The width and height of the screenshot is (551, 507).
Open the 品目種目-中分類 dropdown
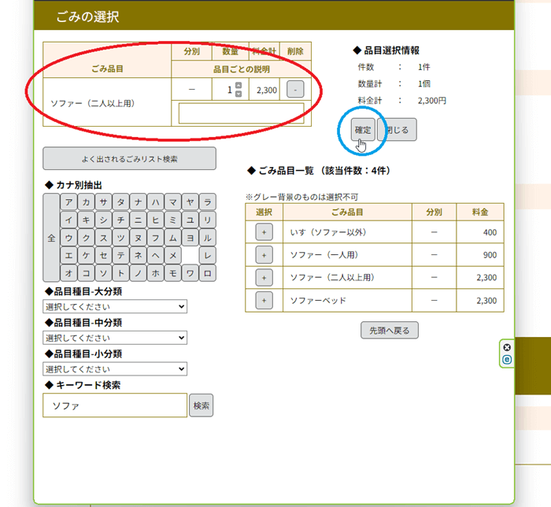tap(115, 338)
